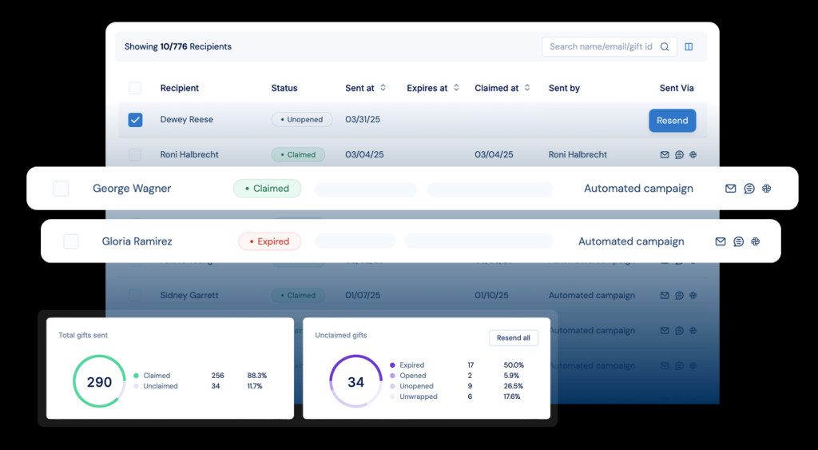The image size is (818, 450).
Task: Uncheck the Dewey Reese checkbox
Action: tap(135, 120)
